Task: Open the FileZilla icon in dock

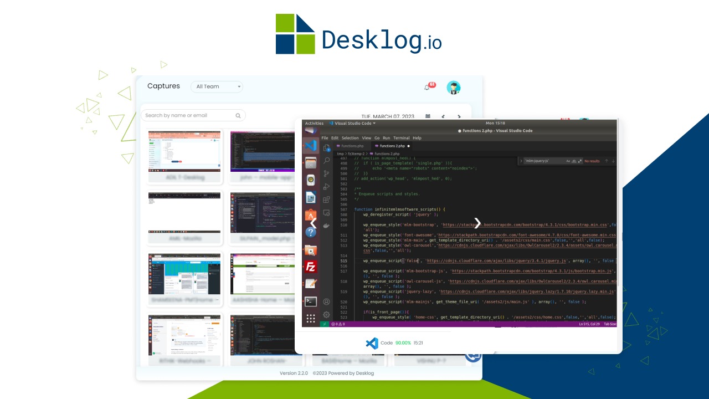Action: tap(311, 267)
